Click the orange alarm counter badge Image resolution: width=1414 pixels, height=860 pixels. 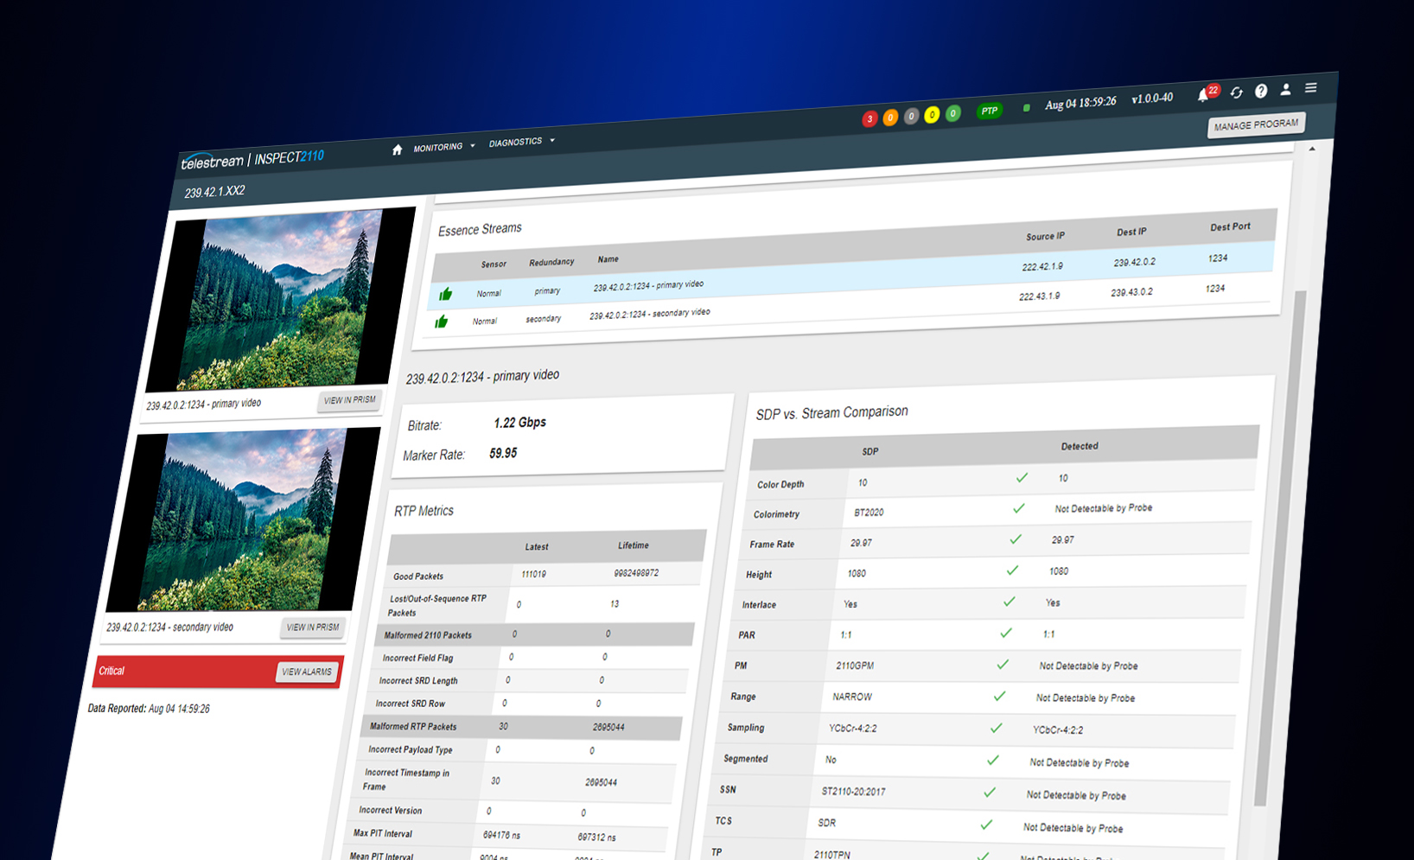pos(890,118)
